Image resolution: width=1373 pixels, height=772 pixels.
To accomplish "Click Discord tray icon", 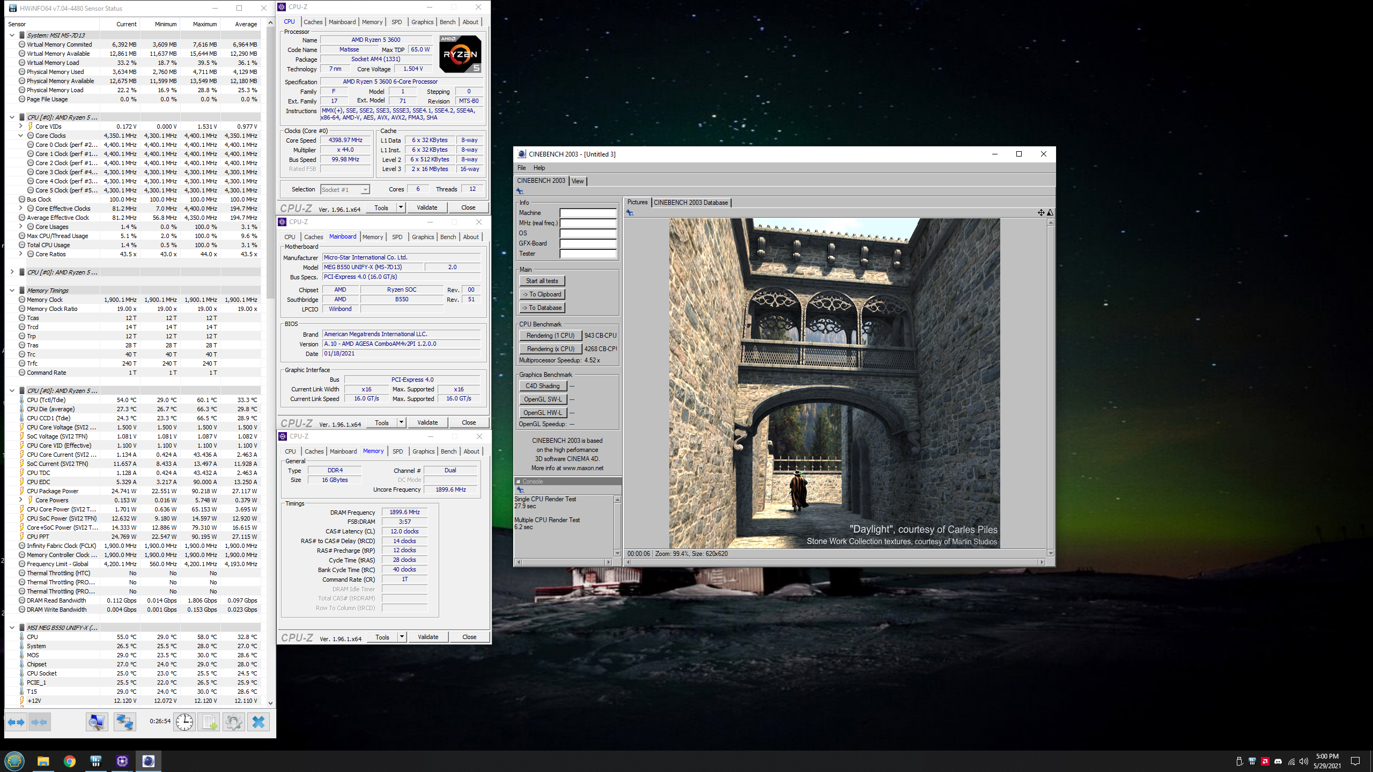I will (1278, 761).
